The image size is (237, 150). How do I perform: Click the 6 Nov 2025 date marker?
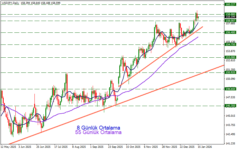click(x=151, y=147)
